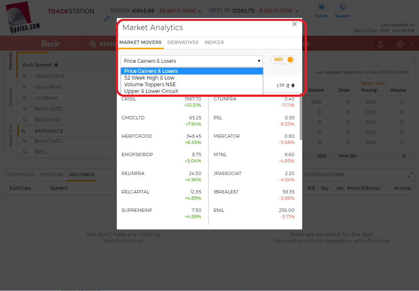Click PSL in the losers list
Screen dimensions: 419x291
click(x=218, y=118)
